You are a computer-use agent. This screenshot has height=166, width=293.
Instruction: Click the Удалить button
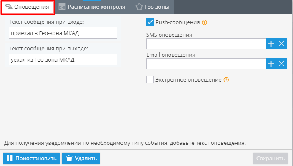[81, 158]
